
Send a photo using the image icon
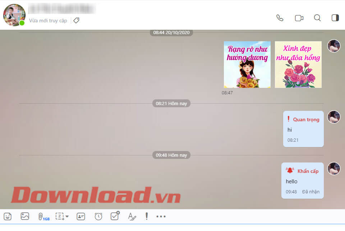[x=25, y=216]
